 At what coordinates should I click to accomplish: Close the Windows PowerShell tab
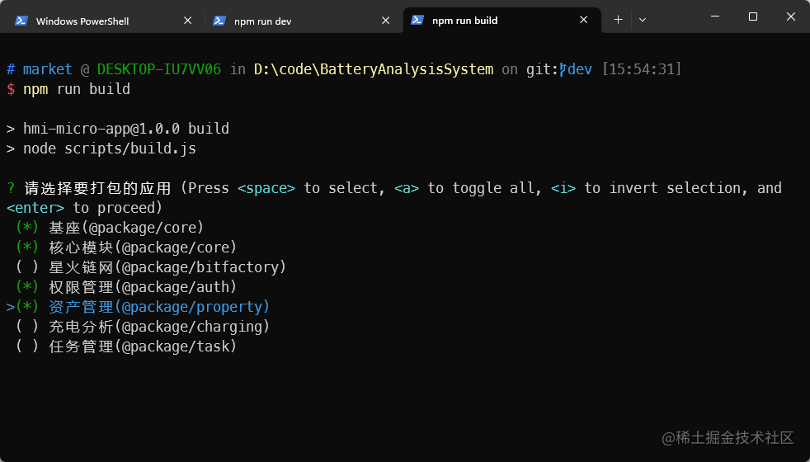click(x=187, y=21)
